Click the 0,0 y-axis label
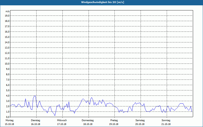 (8, 117)
